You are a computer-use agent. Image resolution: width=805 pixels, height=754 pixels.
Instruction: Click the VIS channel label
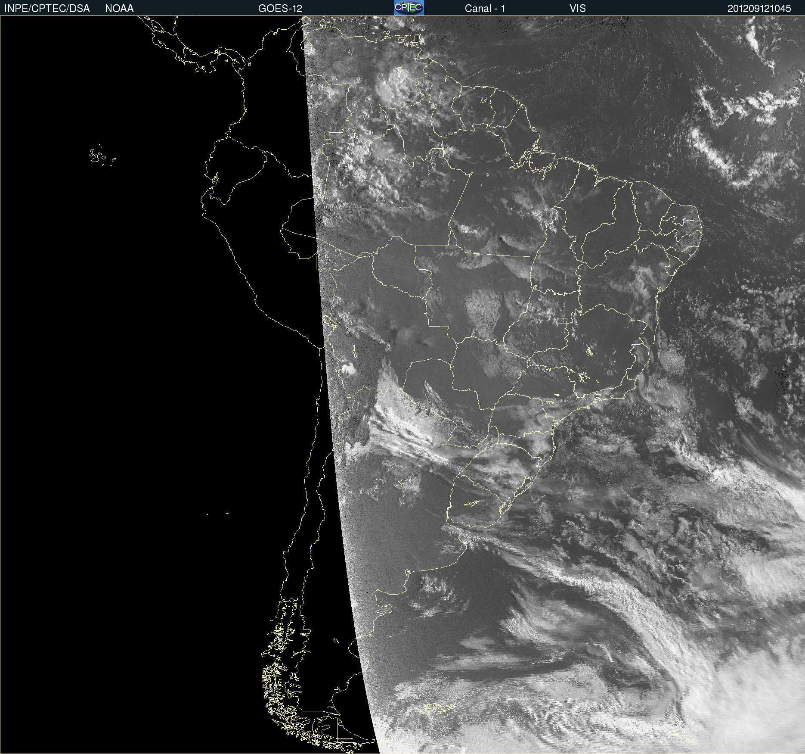[x=578, y=9]
